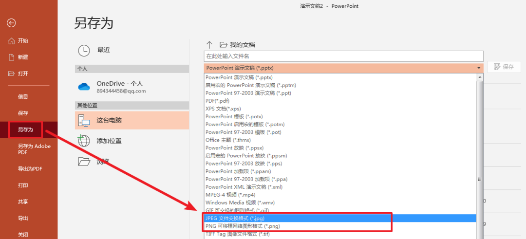Click the new document icon beside 新建

11,57
